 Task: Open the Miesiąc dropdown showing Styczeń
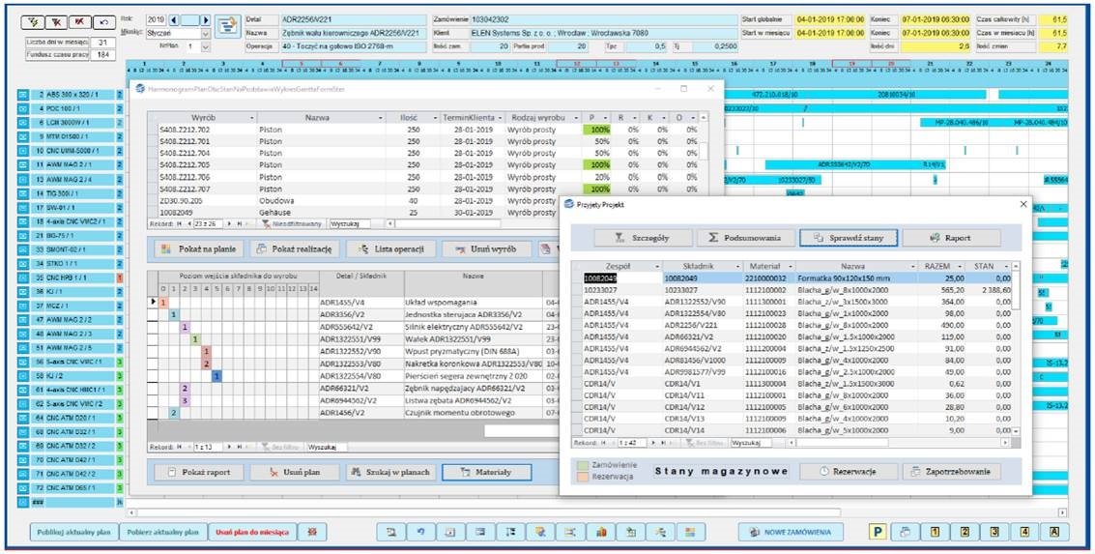pos(204,33)
